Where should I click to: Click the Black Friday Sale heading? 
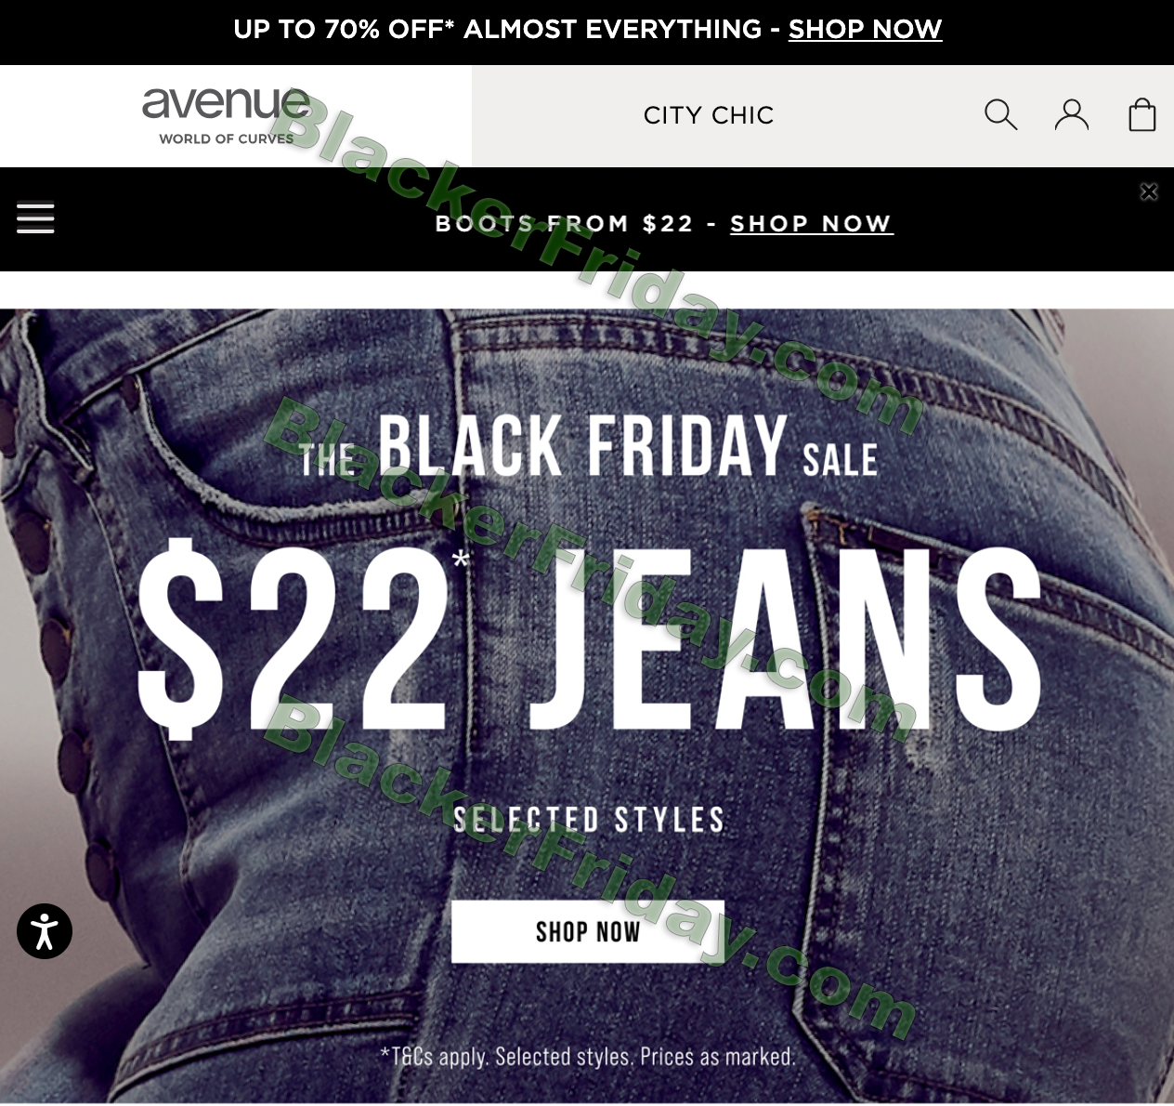coord(589,446)
